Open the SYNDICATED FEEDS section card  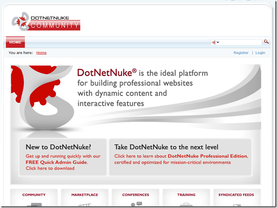click(x=237, y=198)
